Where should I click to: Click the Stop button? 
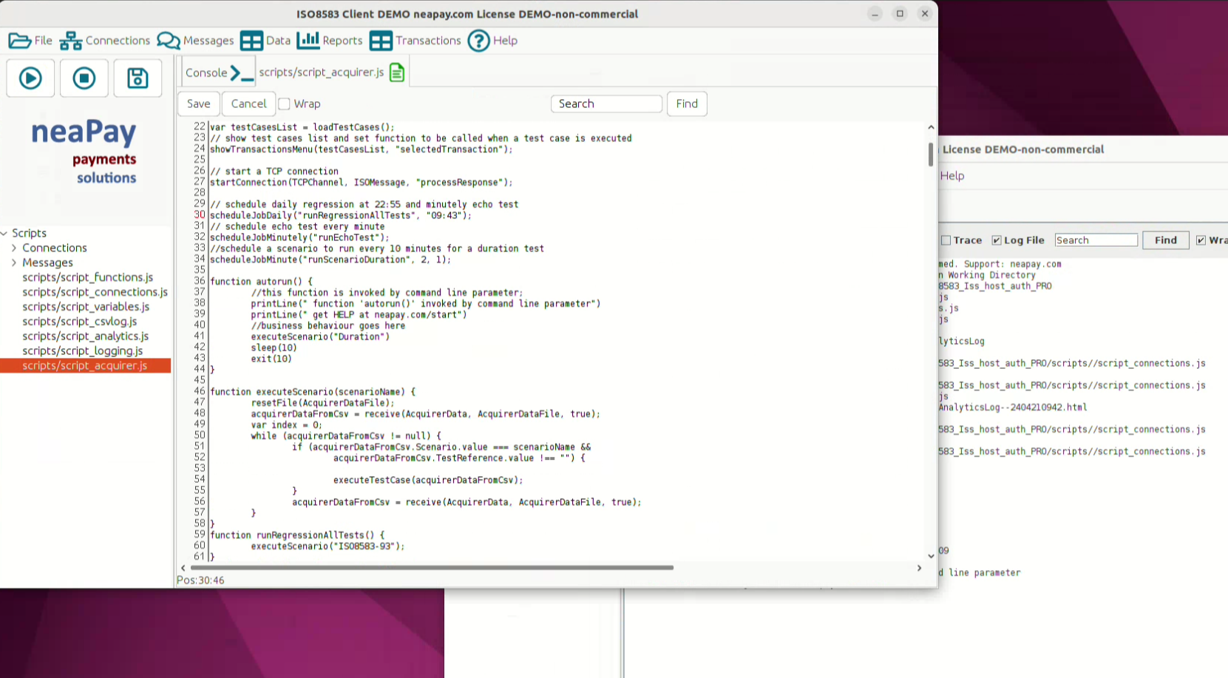click(84, 78)
